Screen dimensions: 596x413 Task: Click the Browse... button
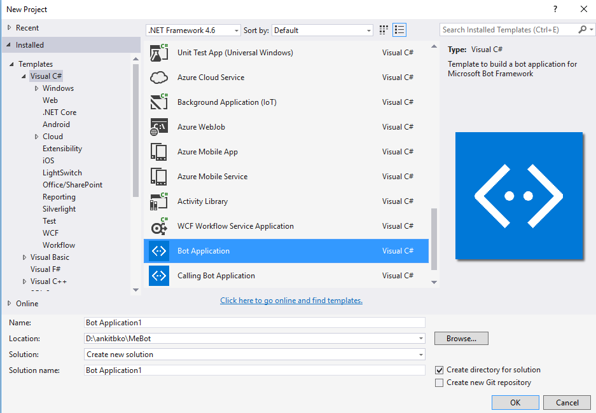(461, 339)
